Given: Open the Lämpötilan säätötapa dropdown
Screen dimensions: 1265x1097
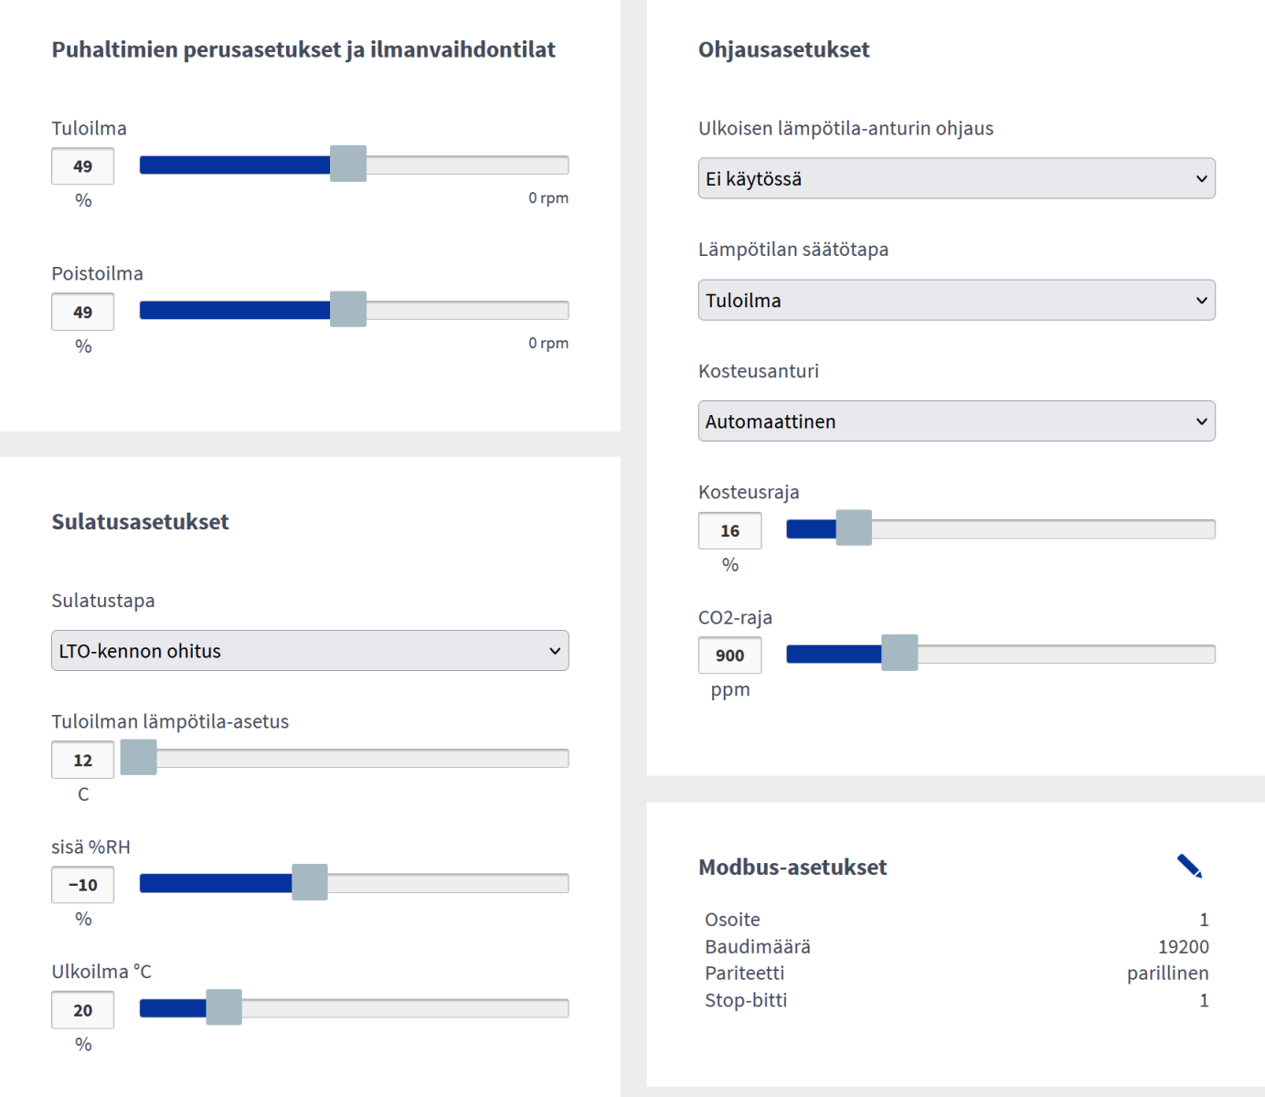Looking at the screenshot, I should (956, 300).
